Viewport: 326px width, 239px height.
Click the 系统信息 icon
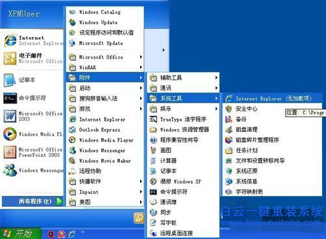[228, 182]
